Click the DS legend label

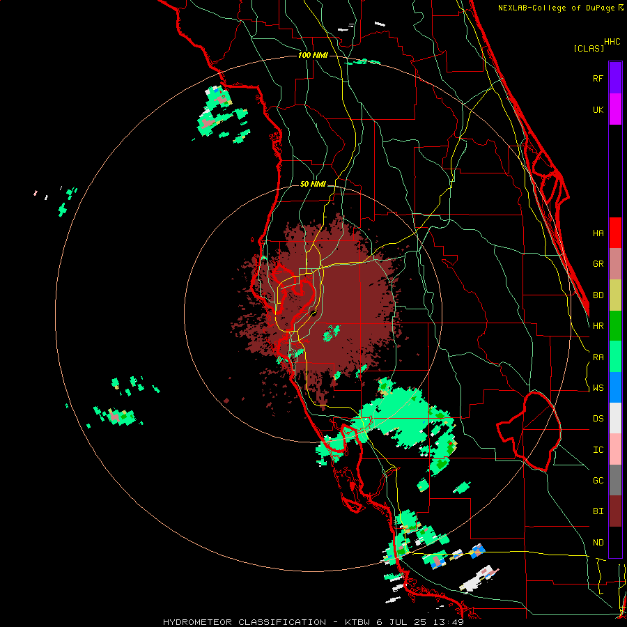598,418
